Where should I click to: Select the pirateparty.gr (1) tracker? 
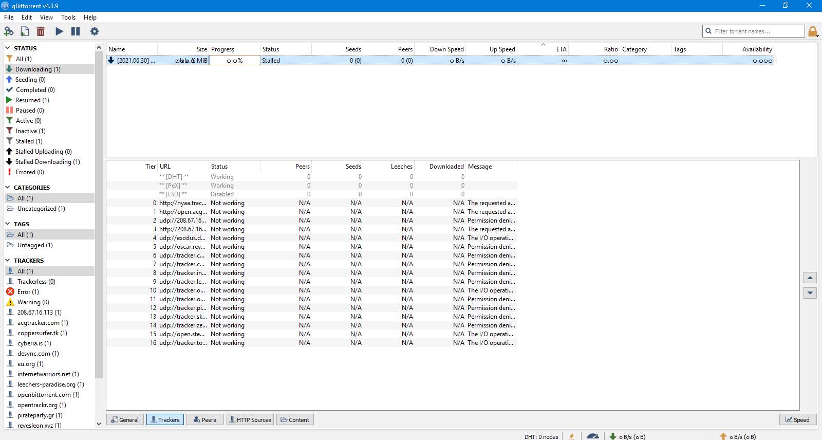coord(49,415)
